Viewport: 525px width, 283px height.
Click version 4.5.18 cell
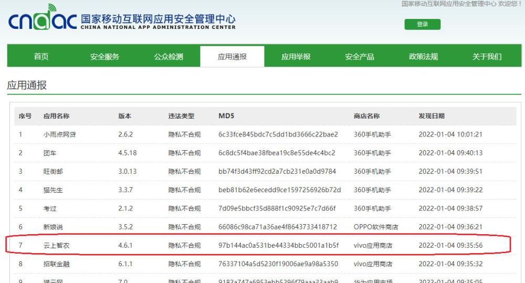pyautogui.click(x=128, y=153)
